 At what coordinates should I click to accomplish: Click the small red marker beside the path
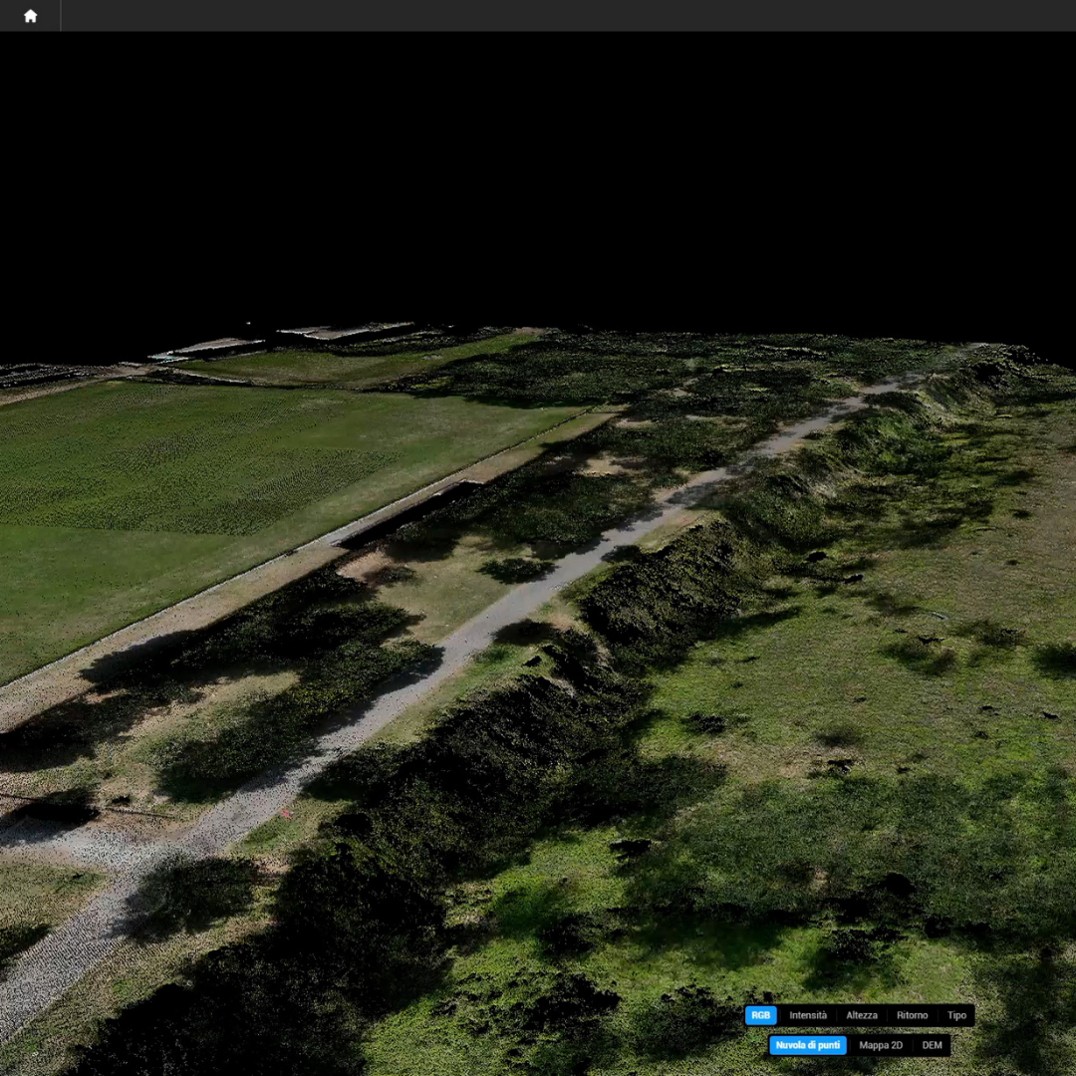click(x=284, y=814)
